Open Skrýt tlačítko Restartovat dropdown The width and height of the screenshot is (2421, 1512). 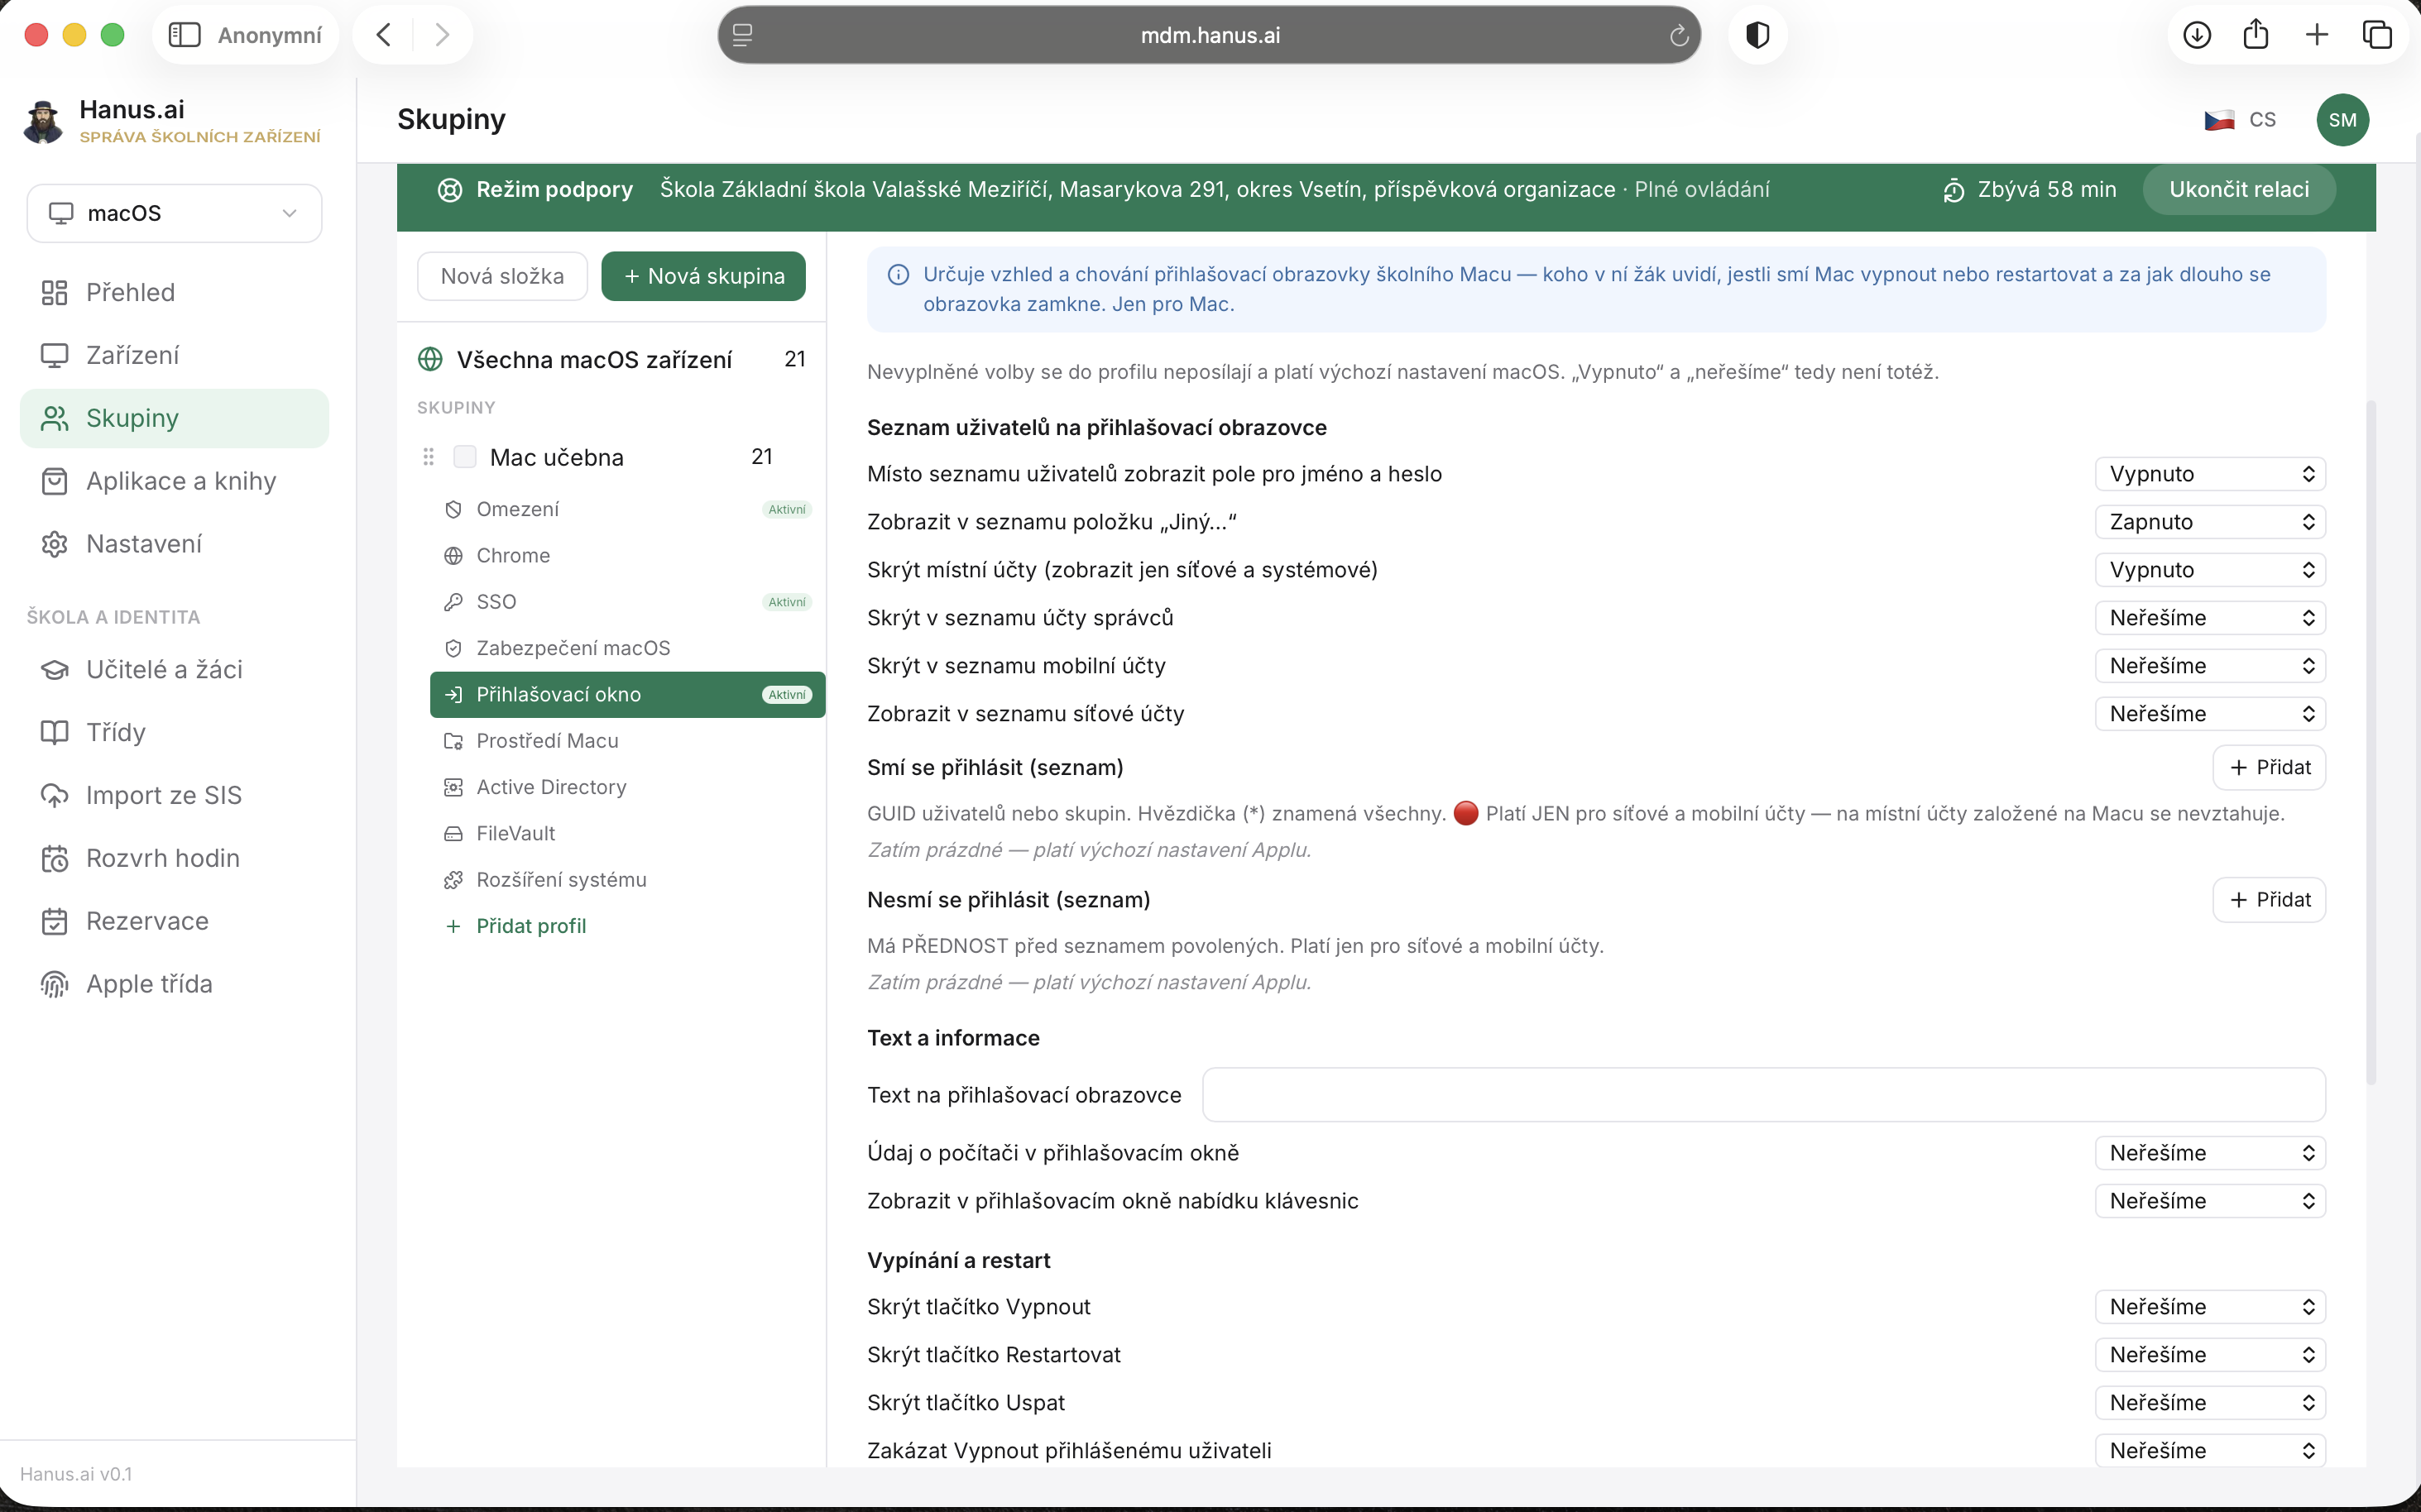[x=2210, y=1355]
